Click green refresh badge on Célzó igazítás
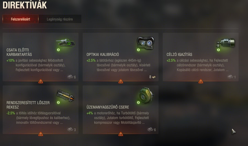 [218, 50]
